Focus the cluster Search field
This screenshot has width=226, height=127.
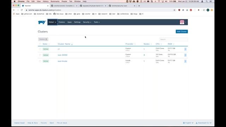click(x=173, y=39)
